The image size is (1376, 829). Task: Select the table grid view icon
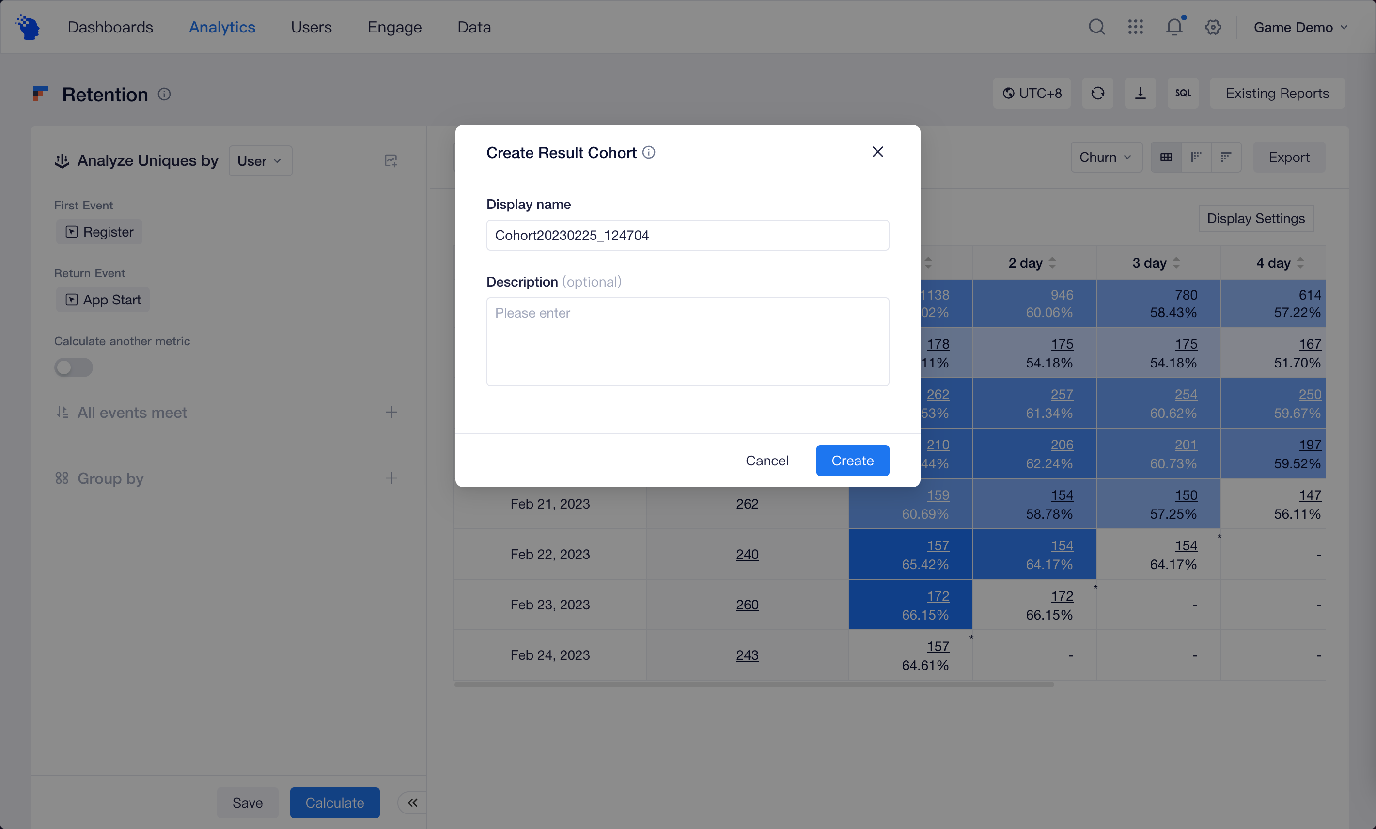tap(1166, 158)
